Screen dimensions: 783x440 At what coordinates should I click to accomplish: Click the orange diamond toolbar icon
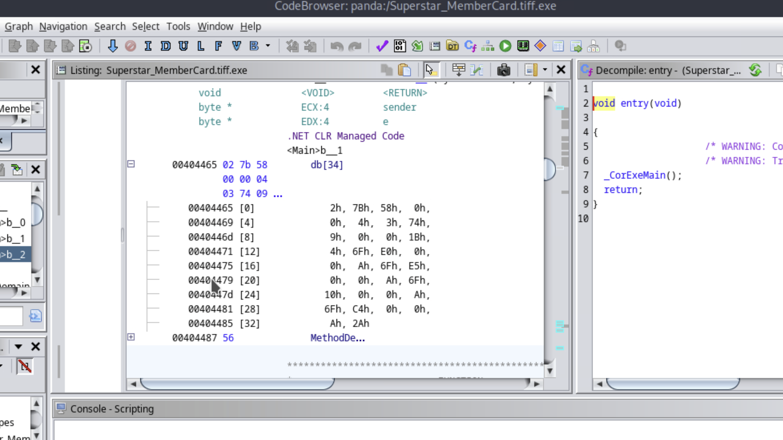pos(540,46)
